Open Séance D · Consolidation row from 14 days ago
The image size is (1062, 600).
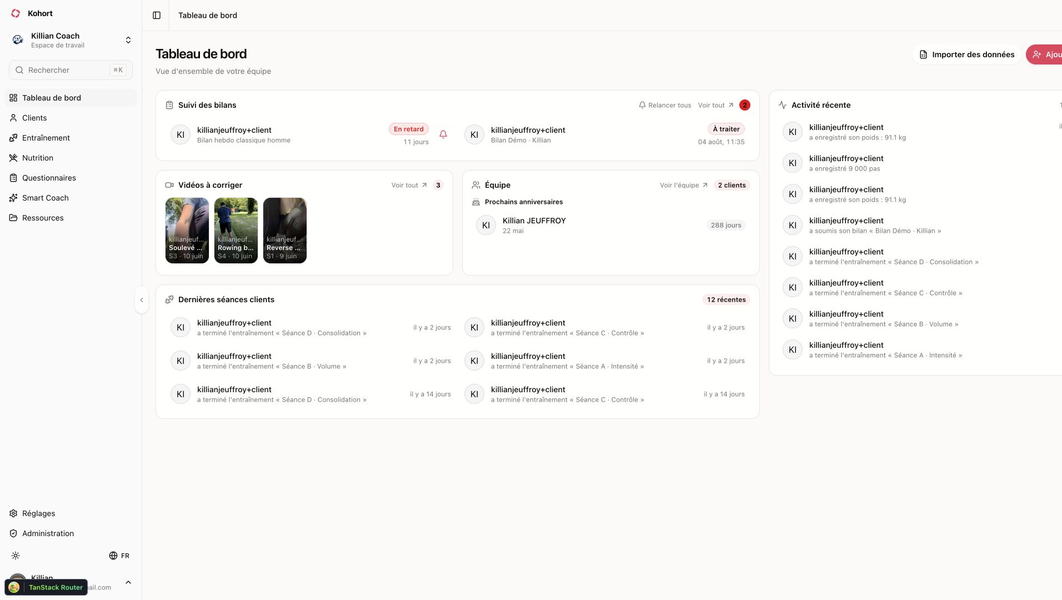coord(310,394)
